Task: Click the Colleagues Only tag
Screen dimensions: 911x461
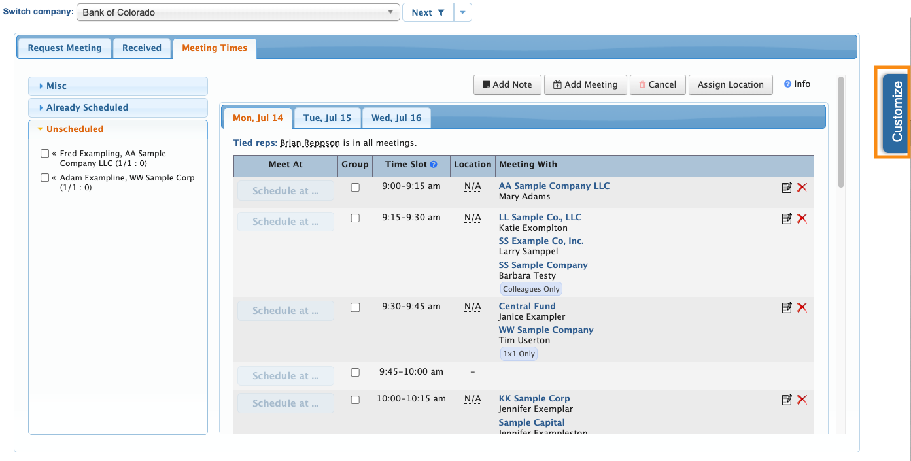Action: click(531, 289)
